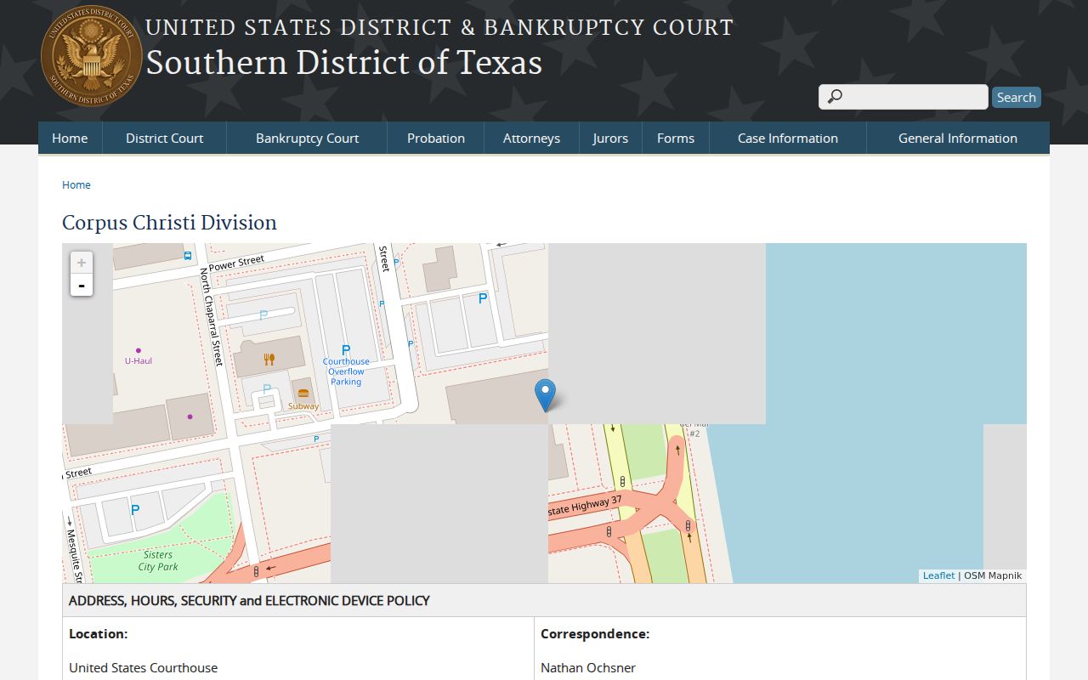Click the Search button
Image resolution: width=1088 pixels, height=680 pixels.
click(1017, 97)
